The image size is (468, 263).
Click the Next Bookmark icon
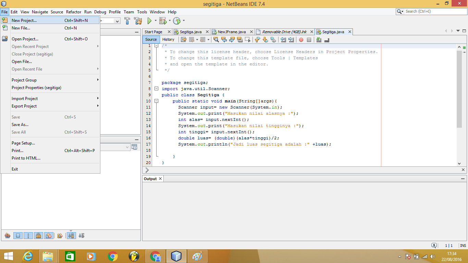click(x=265, y=40)
